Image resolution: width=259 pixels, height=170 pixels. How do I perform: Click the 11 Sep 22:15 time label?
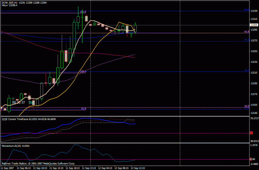[x=89, y=168]
